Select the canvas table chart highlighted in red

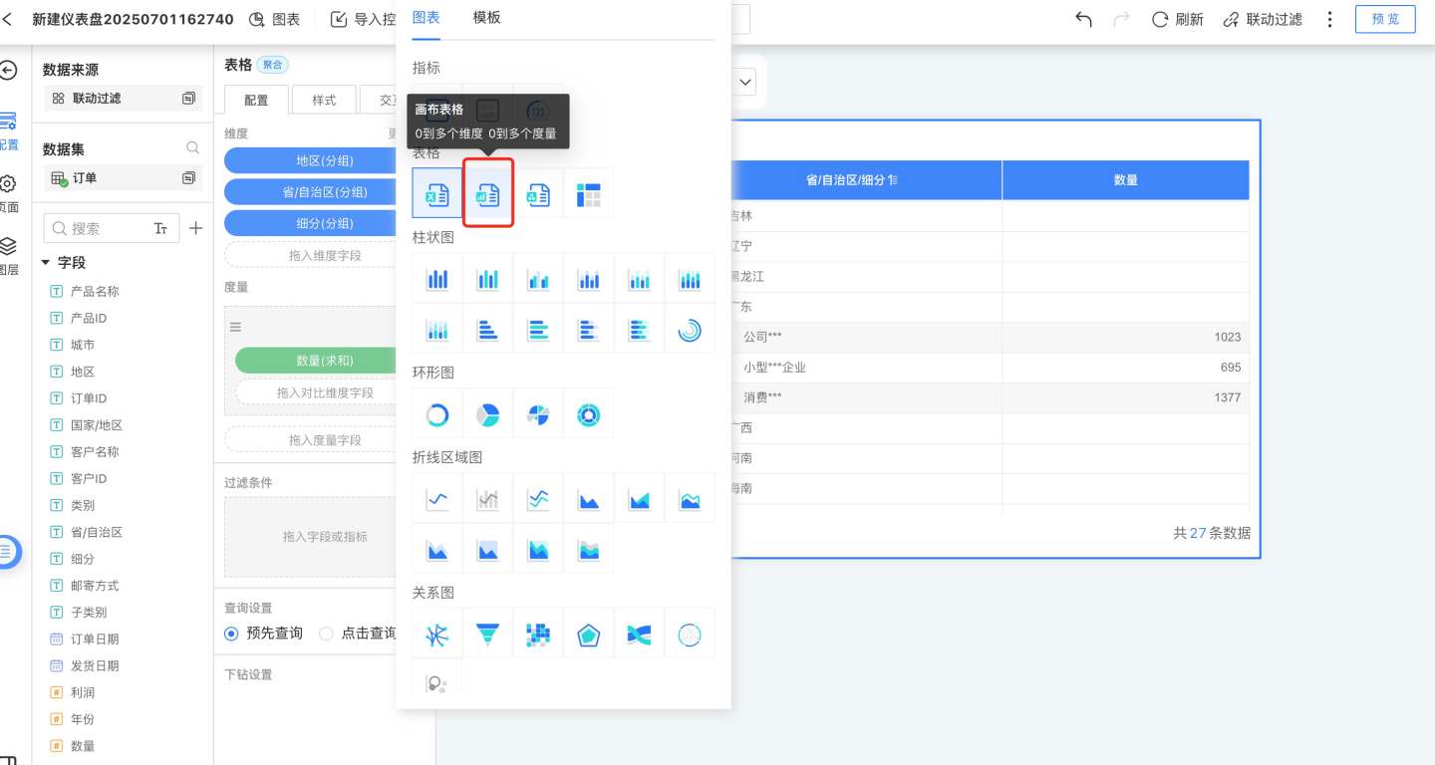point(488,193)
